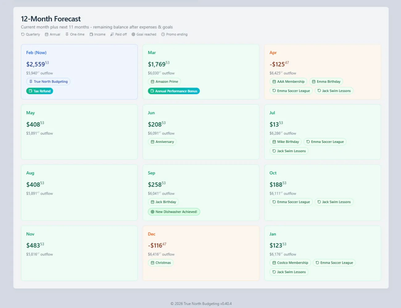401x308 pixels.
Task: Click the Annual legend calendar icon
Action: click(47, 34)
